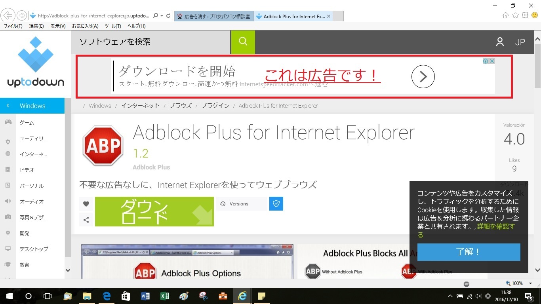Screen dimensions: 541x304
Task: Click the address bar search magnifier icon
Action: 156,16
